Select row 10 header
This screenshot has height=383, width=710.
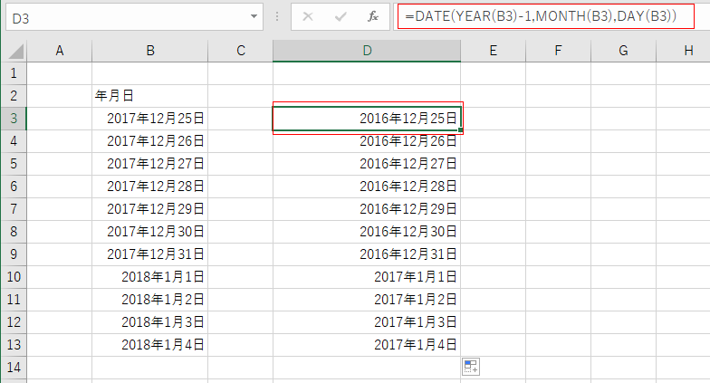[14, 277]
